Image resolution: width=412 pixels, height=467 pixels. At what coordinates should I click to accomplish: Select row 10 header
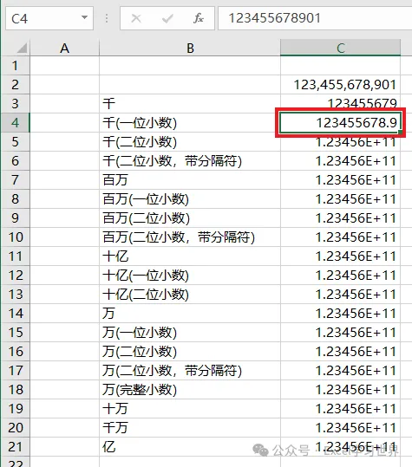[16, 237]
